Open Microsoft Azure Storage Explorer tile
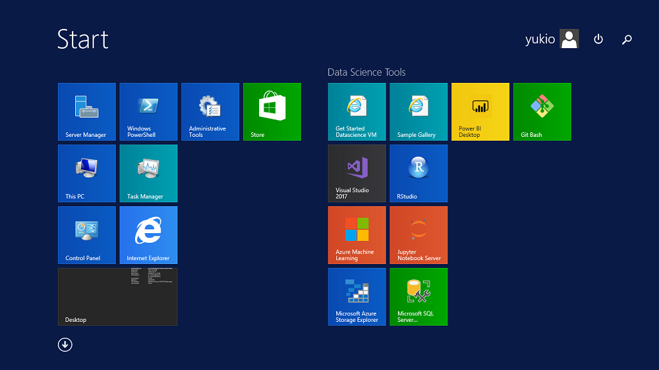This screenshot has height=370, width=659. point(357,297)
